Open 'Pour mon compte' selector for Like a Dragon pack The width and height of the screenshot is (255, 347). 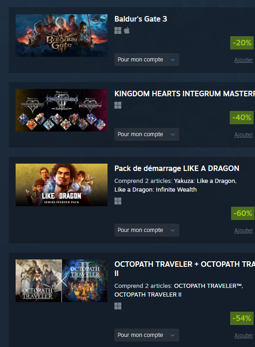(x=147, y=230)
